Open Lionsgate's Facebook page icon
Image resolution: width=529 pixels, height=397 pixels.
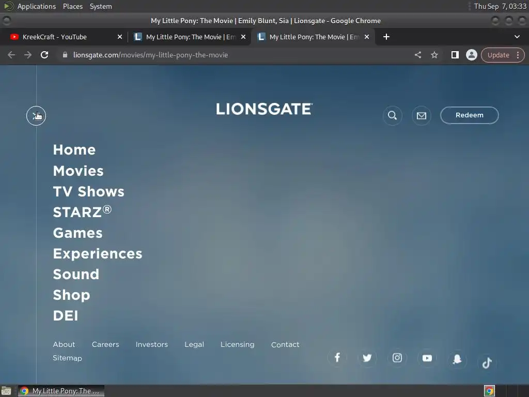click(337, 358)
